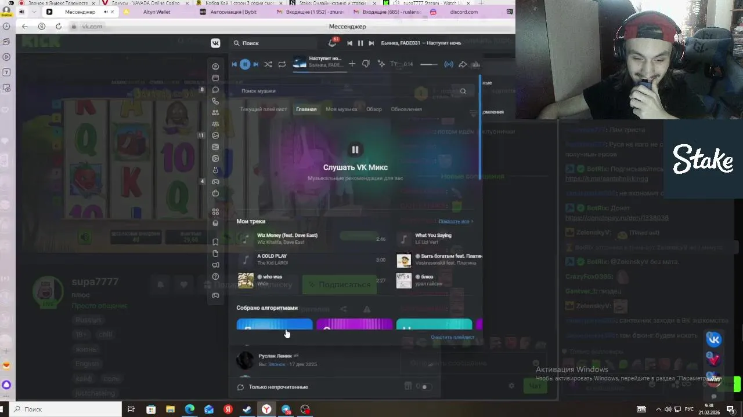The height and width of the screenshot is (417, 743).
Task: Pause playback from the VK header
Action: [x=360, y=43]
